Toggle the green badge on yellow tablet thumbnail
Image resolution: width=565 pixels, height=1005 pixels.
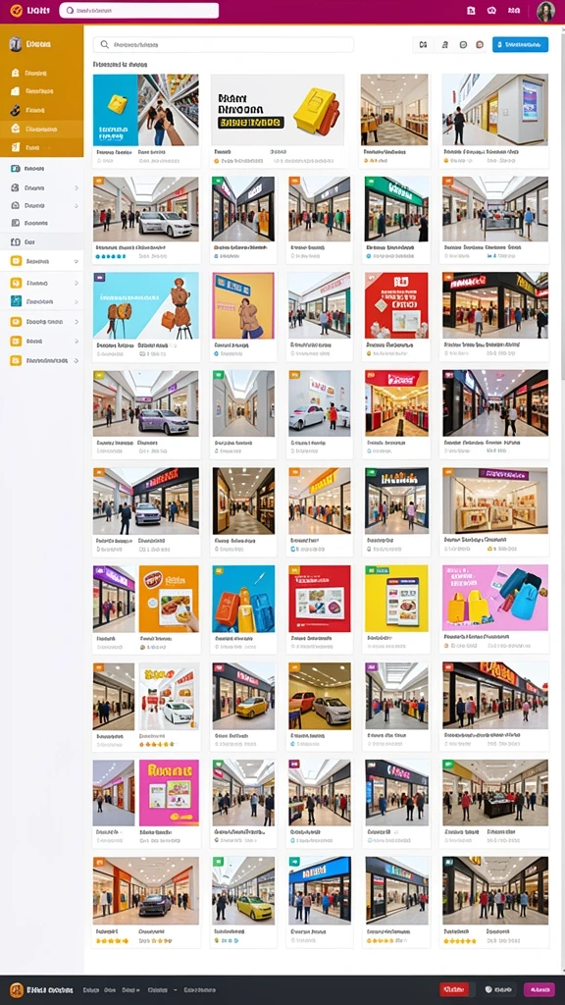point(370,570)
